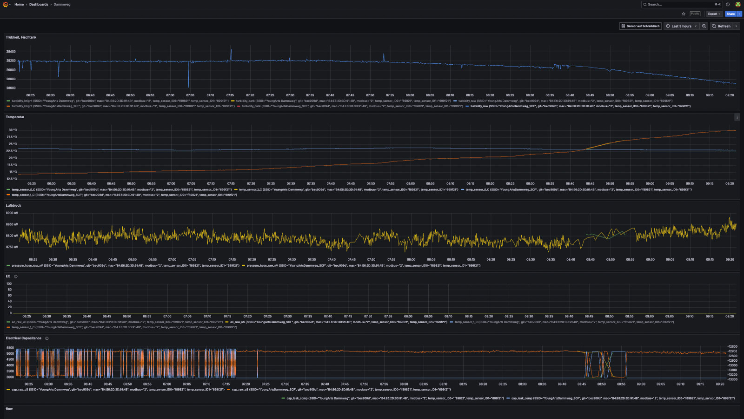This screenshot has height=419, width=744.
Task: Open the help icon in top bar
Action: (728, 5)
